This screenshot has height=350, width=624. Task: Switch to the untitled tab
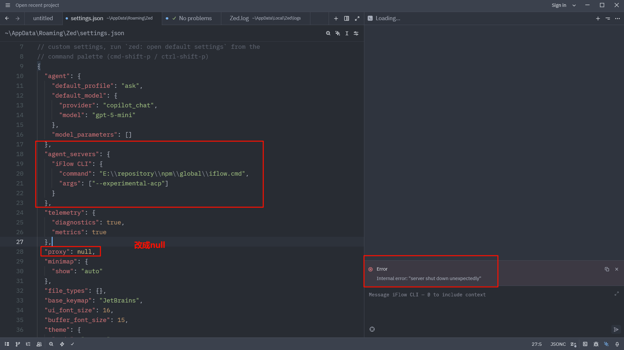click(43, 18)
